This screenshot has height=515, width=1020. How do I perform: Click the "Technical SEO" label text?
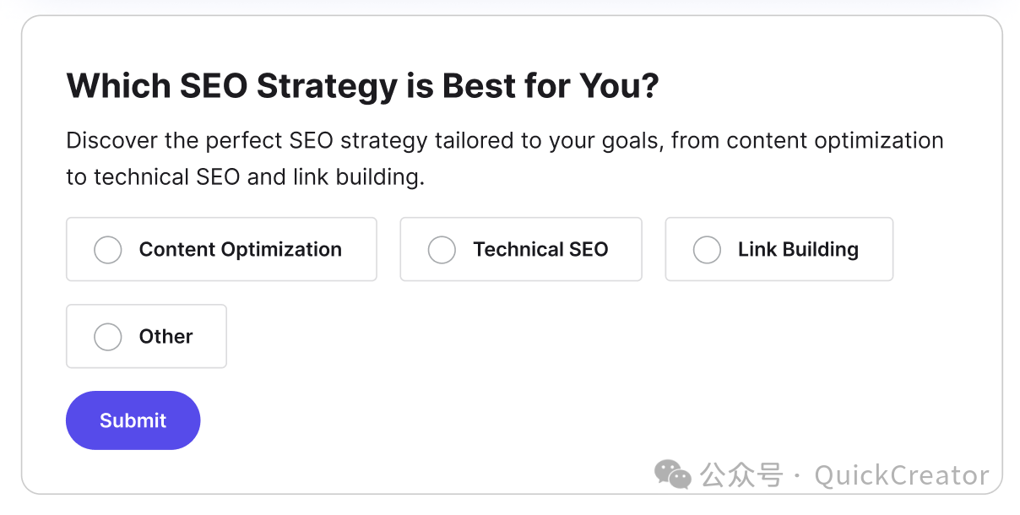point(540,250)
